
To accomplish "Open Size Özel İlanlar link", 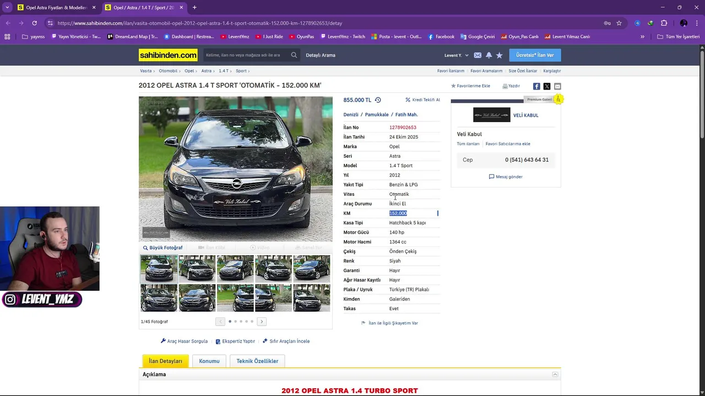I will (x=523, y=71).
